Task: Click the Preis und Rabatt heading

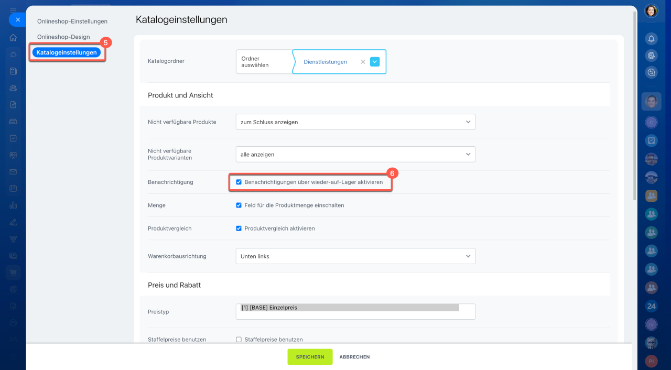Action: tap(175, 285)
